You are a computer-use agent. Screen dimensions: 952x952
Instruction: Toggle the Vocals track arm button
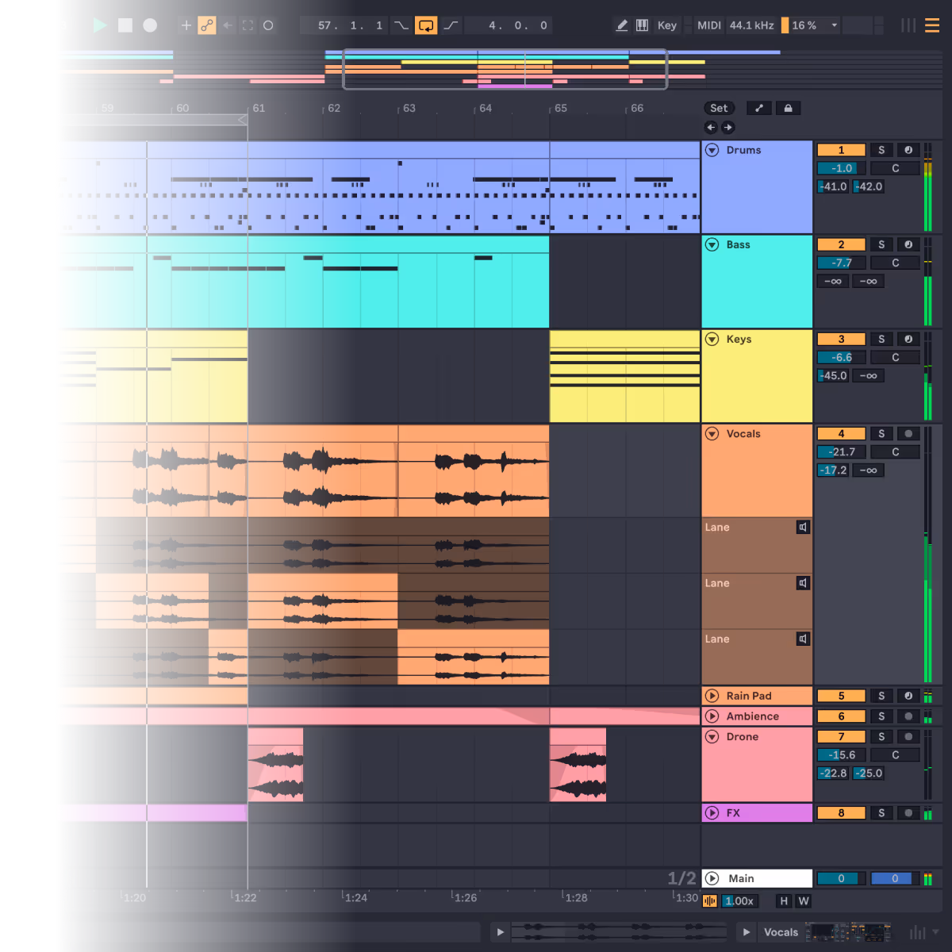pyautogui.click(x=908, y=434)
